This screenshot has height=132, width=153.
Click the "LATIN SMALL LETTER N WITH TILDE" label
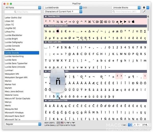(x=60, y=125)
